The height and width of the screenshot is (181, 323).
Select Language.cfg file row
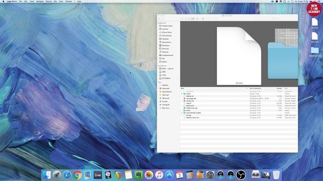pos(239,99)
